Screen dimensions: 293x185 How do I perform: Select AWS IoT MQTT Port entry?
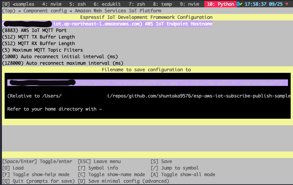(x=34, y=30)
